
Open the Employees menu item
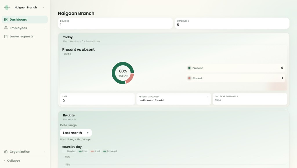tap(25, 28)
